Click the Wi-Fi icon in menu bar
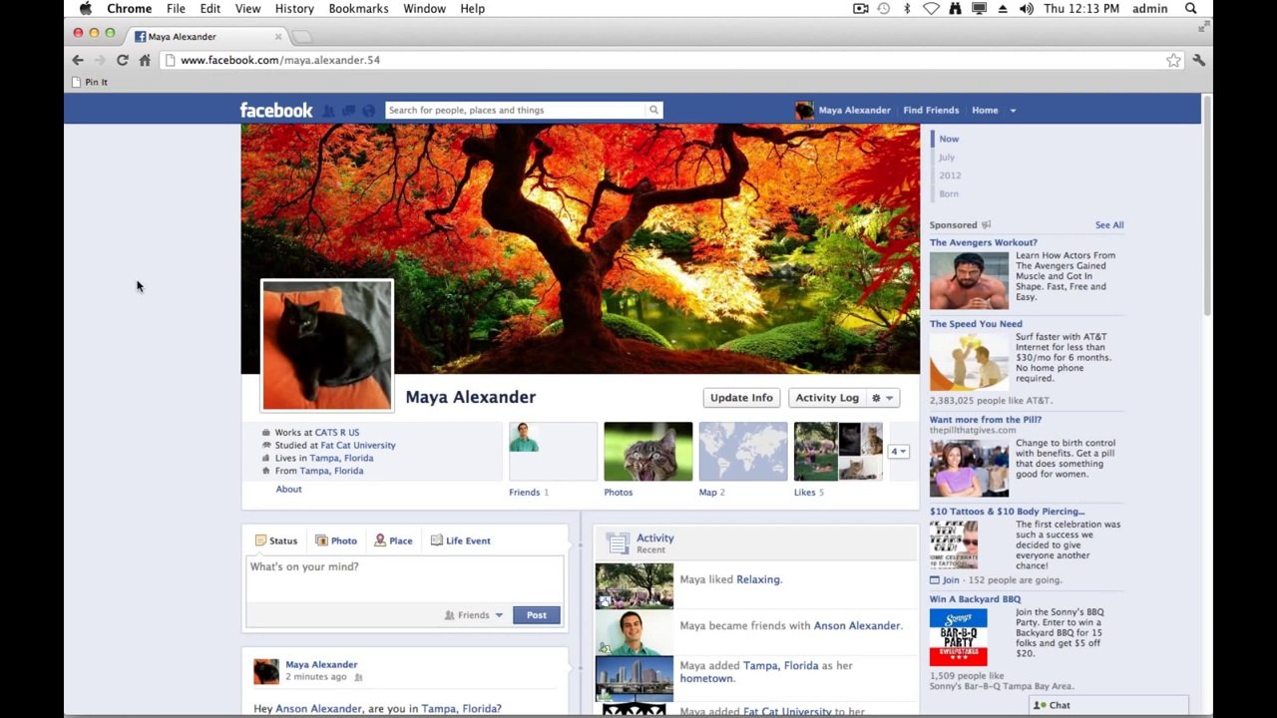 coord(930,8)
